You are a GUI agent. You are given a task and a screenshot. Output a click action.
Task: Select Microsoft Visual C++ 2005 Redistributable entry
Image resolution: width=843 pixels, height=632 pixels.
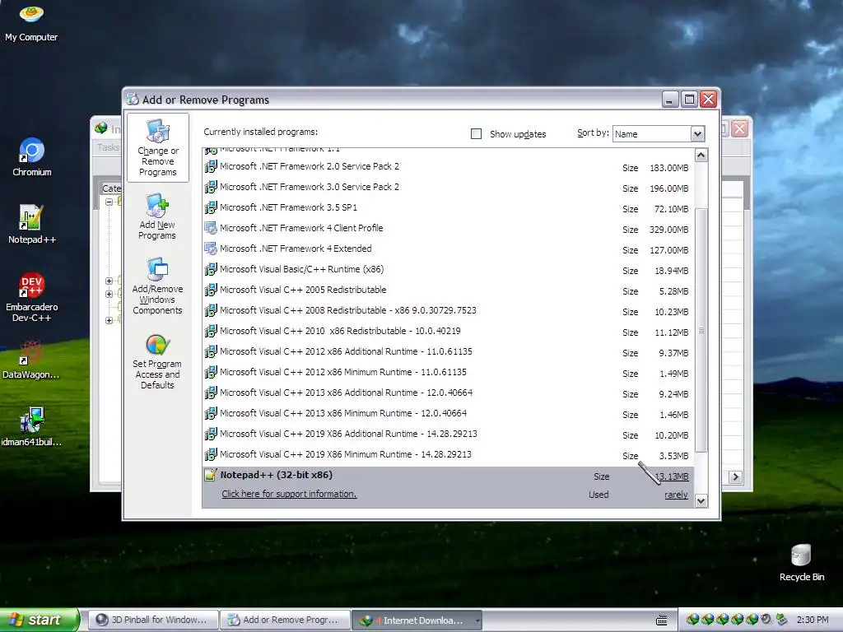coord(448,290)
